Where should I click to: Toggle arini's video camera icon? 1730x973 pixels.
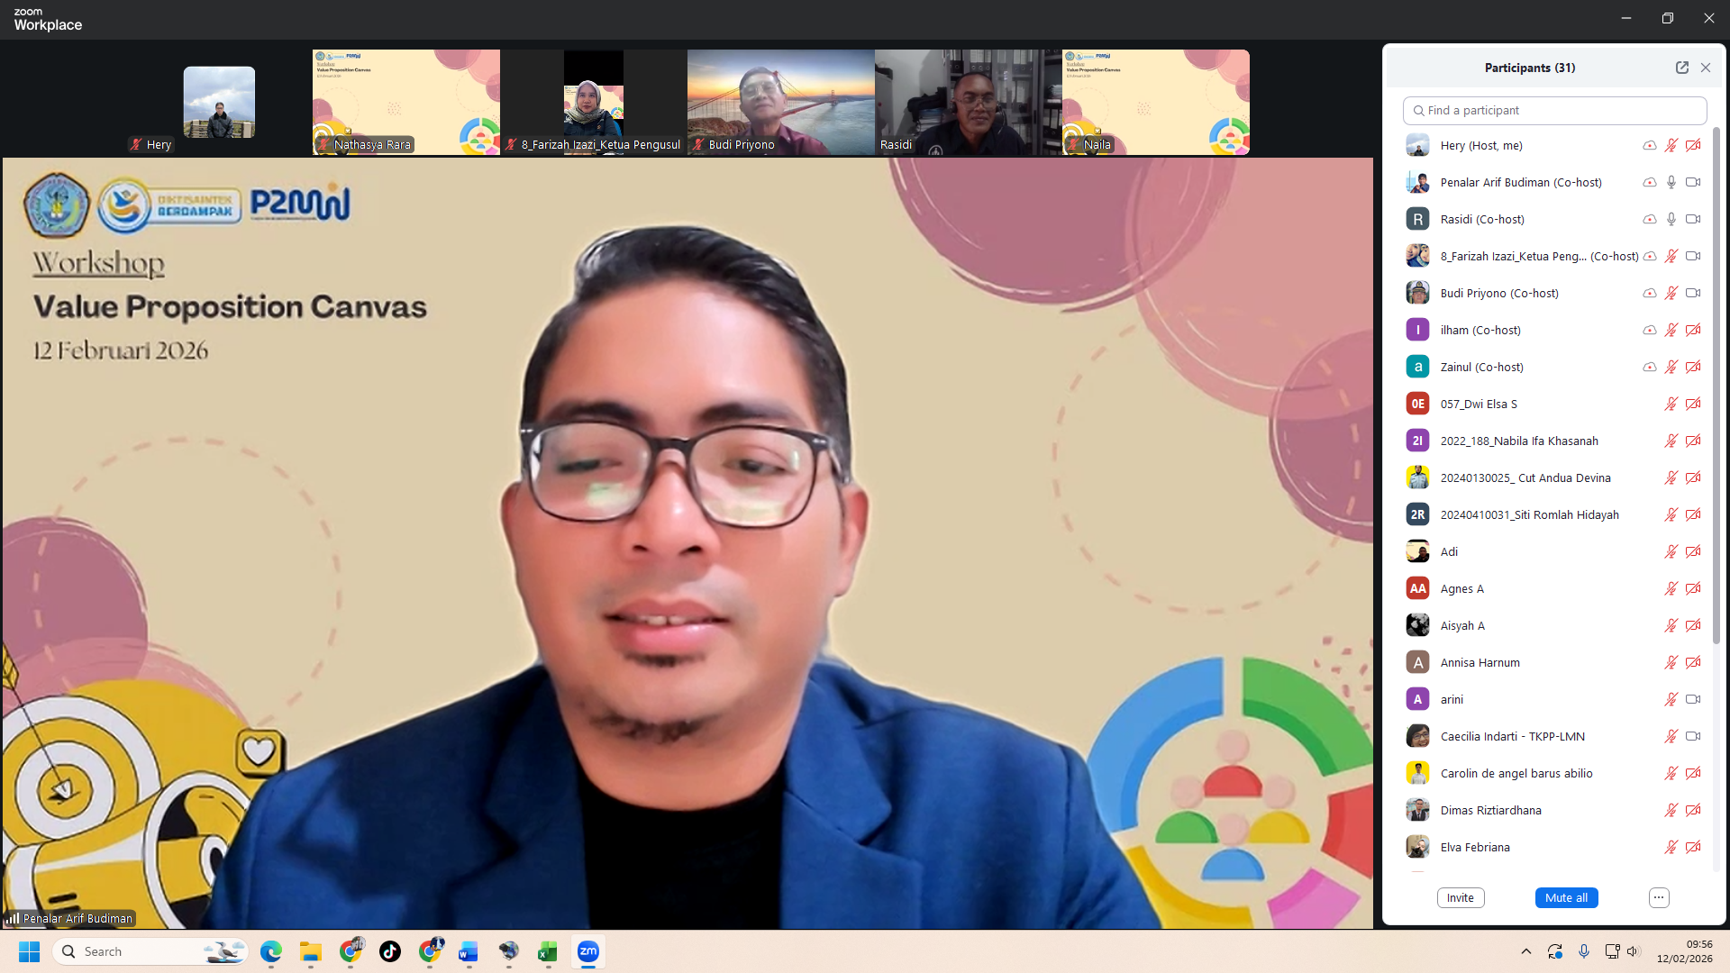(1693, 699)
